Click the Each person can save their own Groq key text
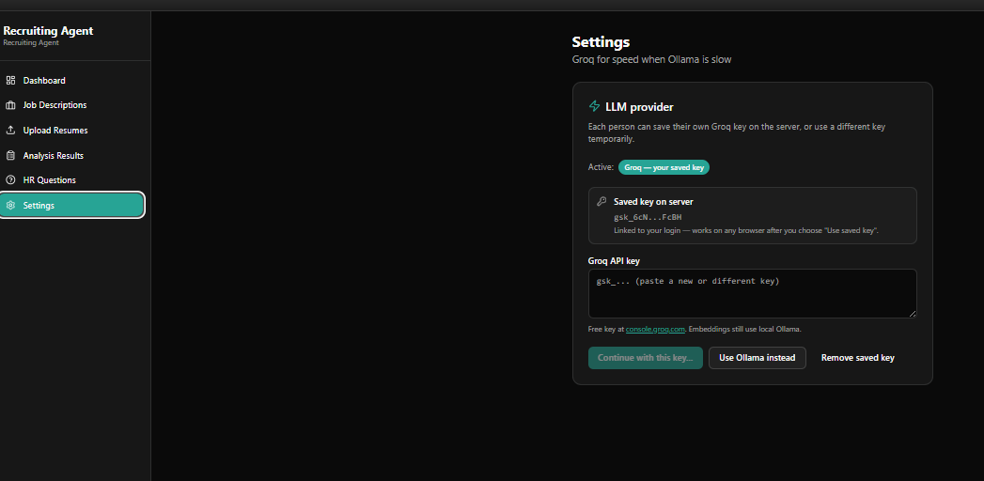The width and height of the screenshot is (984, 481). [737, 132]
